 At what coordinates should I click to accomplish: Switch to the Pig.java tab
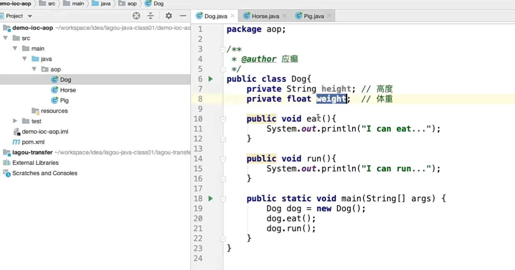[313, 16]
